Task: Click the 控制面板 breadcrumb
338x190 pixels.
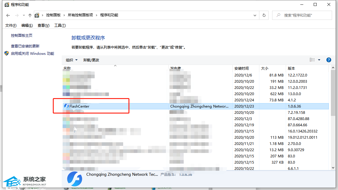Action: pyautogui.click(x=53, y=15)
